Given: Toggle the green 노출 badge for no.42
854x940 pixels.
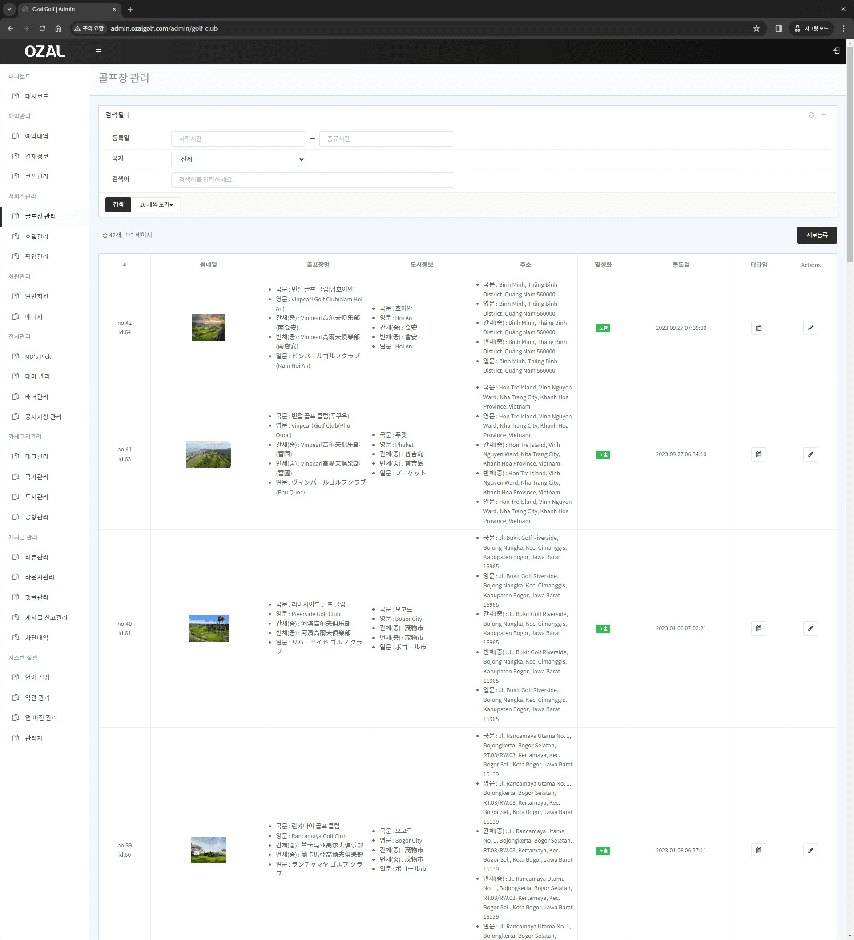Looking at the screenshot, I should [603, 328].
